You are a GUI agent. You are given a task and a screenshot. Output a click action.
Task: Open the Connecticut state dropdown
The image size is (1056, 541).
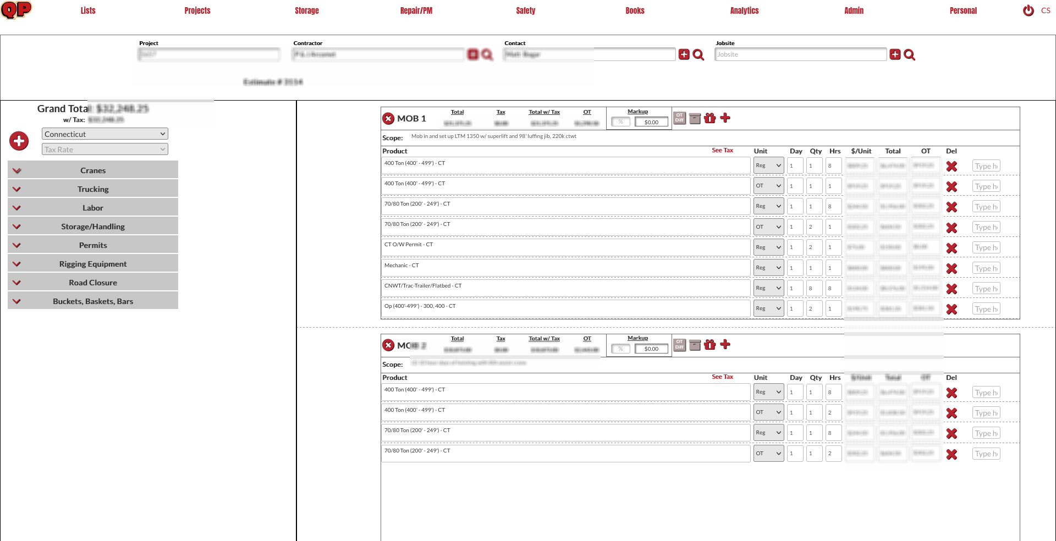tap(105, 134)
